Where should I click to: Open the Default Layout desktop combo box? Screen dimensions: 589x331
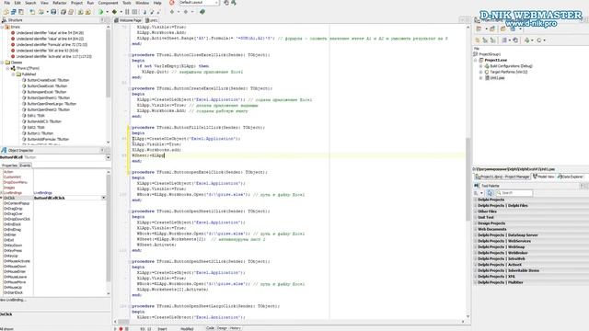point(199,3)
